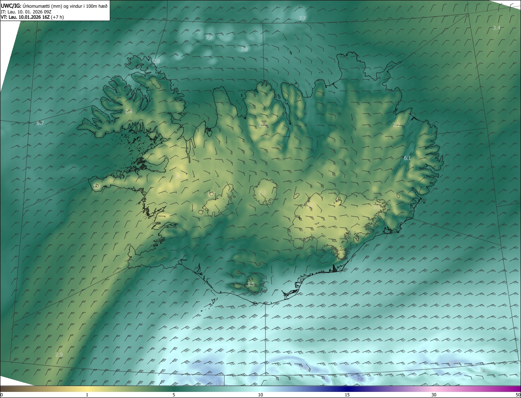
Task: Click the 3.5 value label on the map
Action: click(x=251, y=284)
